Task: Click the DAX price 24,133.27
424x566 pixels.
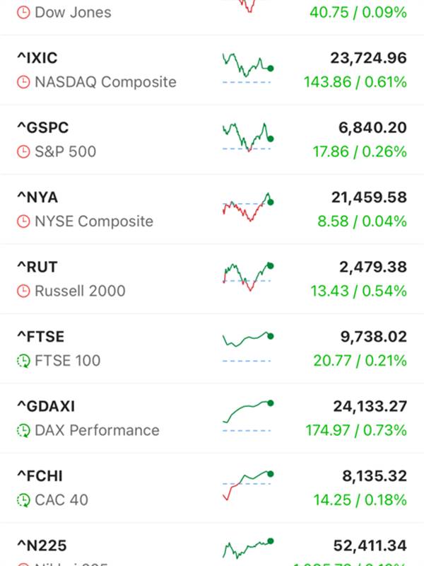Action: pyautogui.click(x=370, y=406)
